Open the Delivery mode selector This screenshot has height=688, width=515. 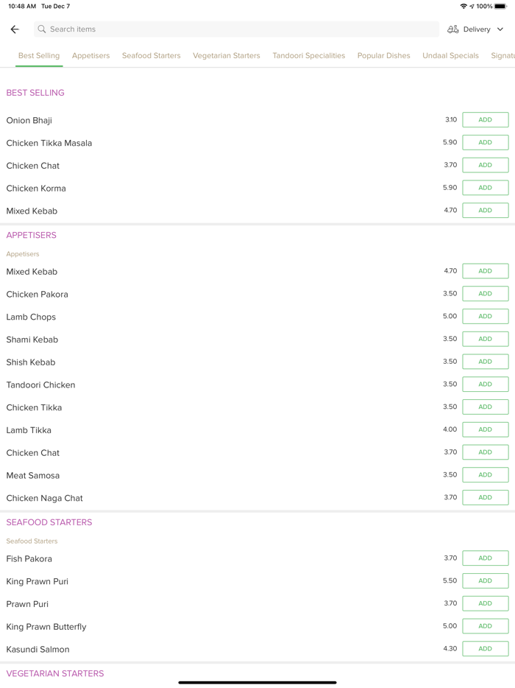tap(476, 29)
